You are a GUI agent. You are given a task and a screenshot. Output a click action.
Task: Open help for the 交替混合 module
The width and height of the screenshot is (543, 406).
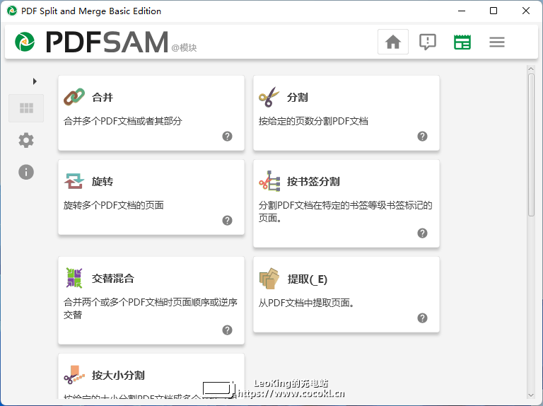(x=227, y=330)
